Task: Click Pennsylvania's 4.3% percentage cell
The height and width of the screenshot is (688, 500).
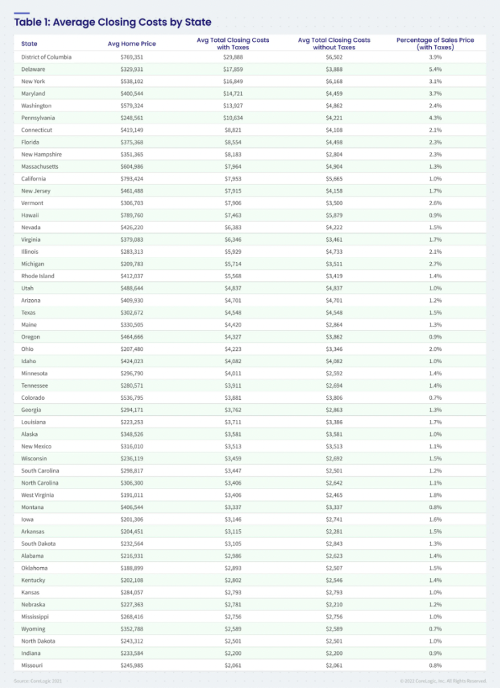Action: (435, 118)
